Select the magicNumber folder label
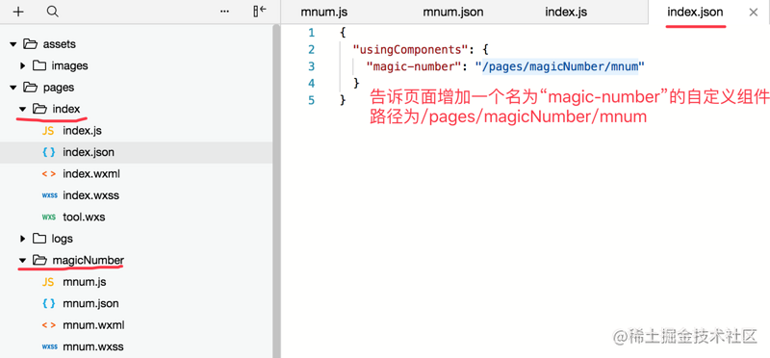 tap(89, 260)
